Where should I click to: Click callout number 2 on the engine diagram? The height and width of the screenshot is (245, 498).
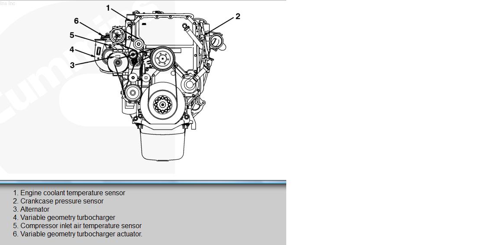238,16
